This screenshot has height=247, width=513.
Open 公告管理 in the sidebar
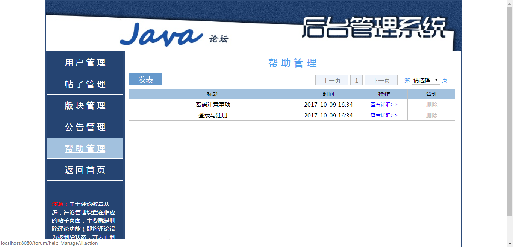coord(85,127)
